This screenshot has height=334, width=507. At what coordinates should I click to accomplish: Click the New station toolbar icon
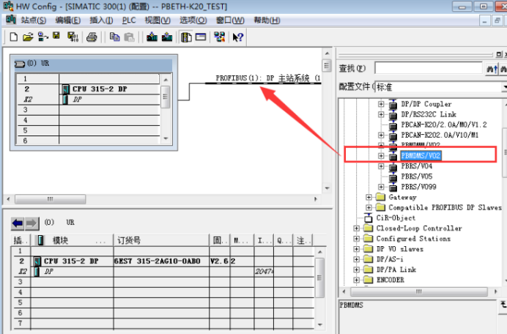coord(14,37)
